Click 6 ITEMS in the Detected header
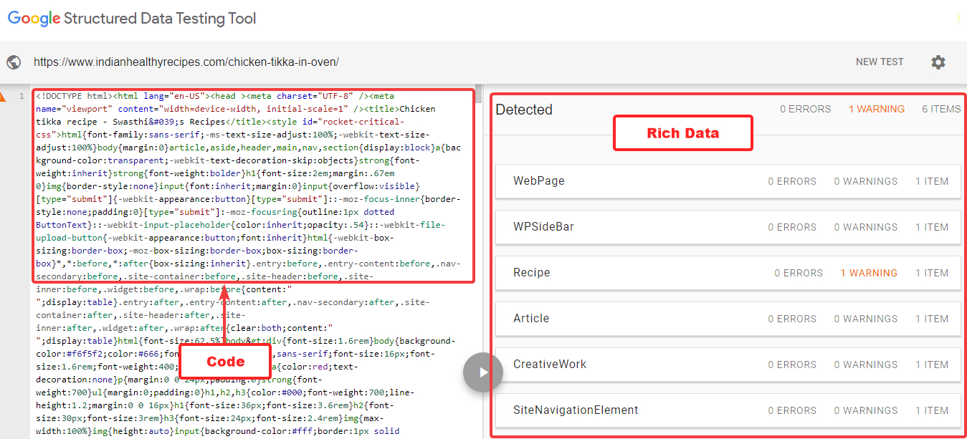 tap(940, 110)
